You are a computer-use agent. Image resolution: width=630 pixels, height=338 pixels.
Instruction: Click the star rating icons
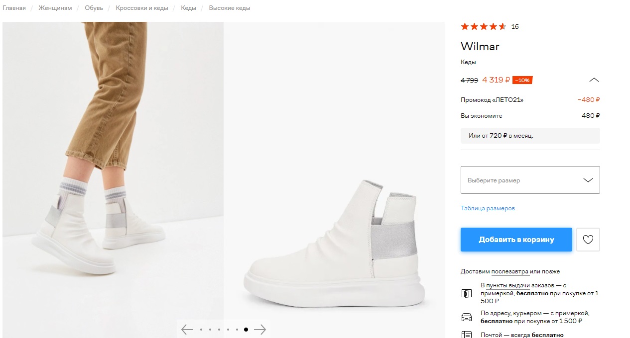[x=484, y=26]
